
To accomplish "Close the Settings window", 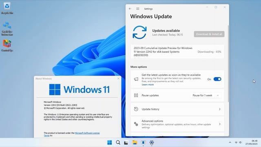I will pos(225,7).
